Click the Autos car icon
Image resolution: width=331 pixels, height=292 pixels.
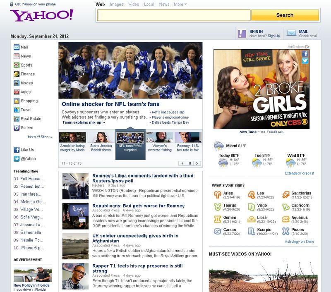click(x=17, y=92)
